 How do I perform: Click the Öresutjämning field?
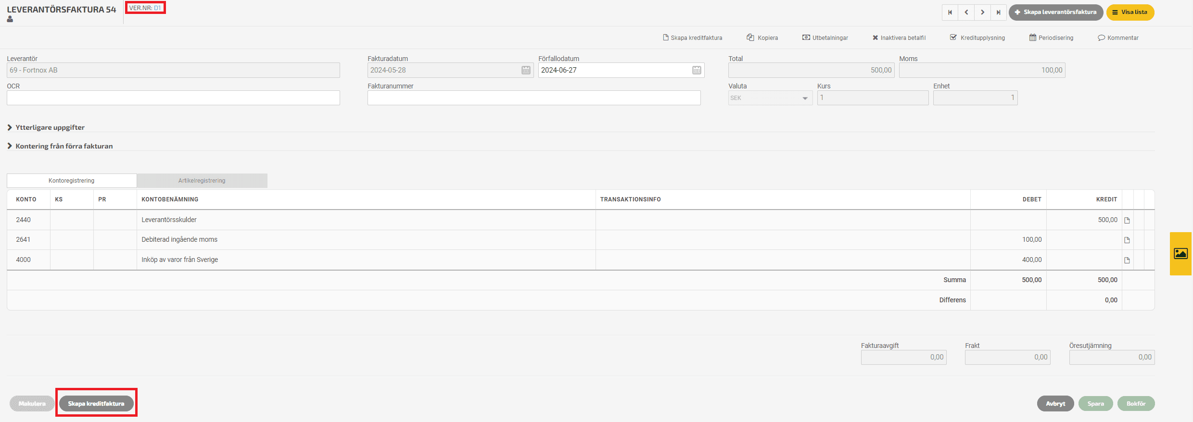tap(1112, 357)
